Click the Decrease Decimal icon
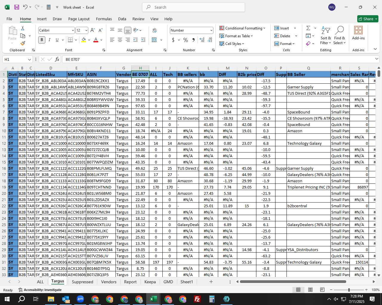 210,40
